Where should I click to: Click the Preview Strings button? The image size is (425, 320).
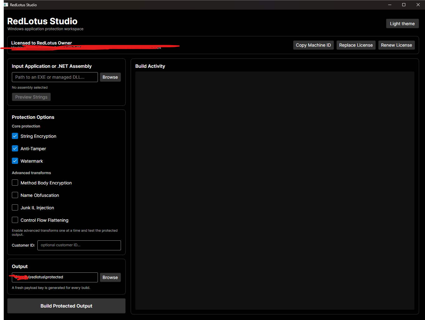coord(31,97)
